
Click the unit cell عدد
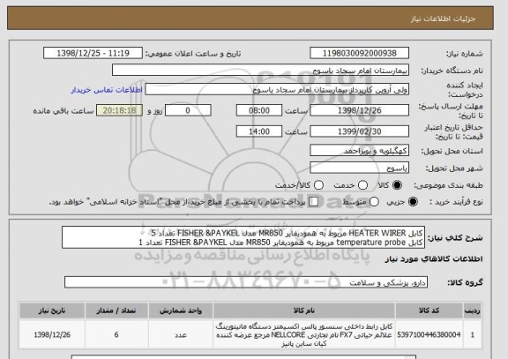tap(181, 334)
